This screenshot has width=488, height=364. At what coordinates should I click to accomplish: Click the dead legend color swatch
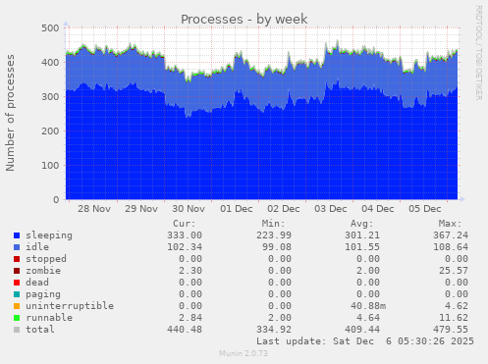point(17,283)
